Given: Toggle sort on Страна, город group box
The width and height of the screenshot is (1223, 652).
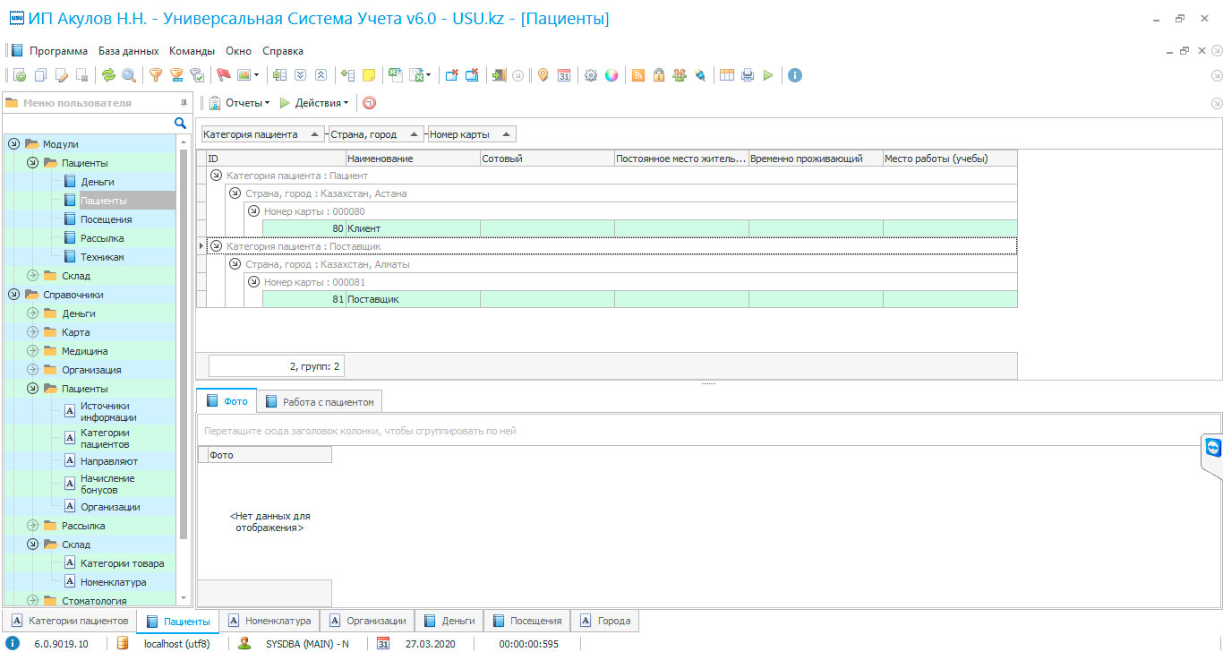Looking at the screenshot, I should pyautogui.click(x=376, y=134).
